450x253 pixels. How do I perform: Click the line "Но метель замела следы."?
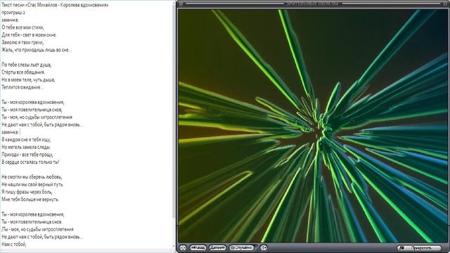26,147
